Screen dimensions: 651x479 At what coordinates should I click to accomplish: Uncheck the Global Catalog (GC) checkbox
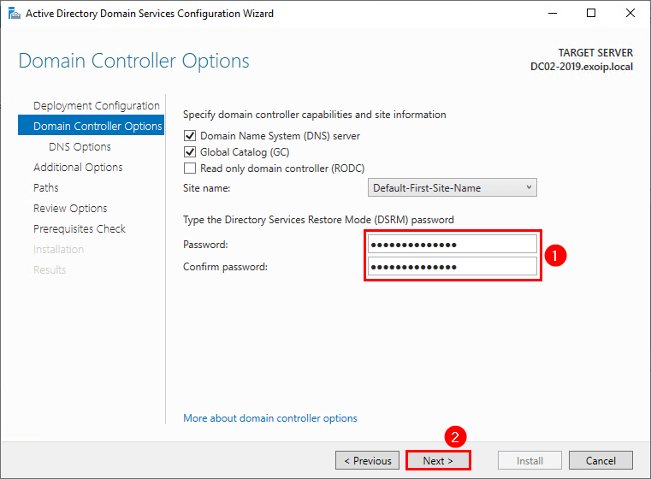click(x=190, y=152)
